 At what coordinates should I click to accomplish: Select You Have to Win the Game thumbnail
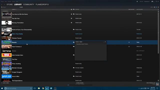pos(6,14)
